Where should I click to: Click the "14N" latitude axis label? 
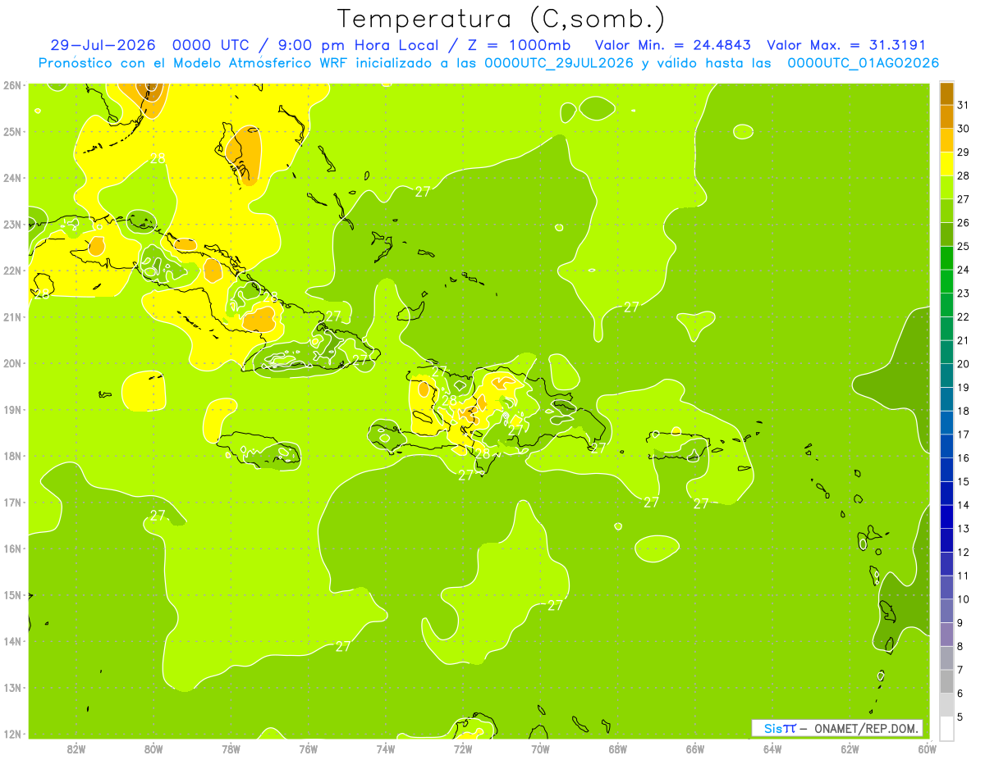[x=12, y=641]
